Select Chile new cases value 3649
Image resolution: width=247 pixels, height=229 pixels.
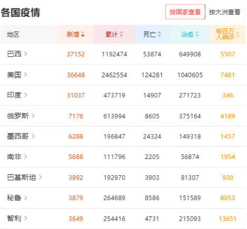point(76,219)
